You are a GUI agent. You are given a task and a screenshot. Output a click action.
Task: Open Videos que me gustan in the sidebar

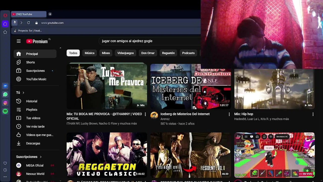[35, 135]
